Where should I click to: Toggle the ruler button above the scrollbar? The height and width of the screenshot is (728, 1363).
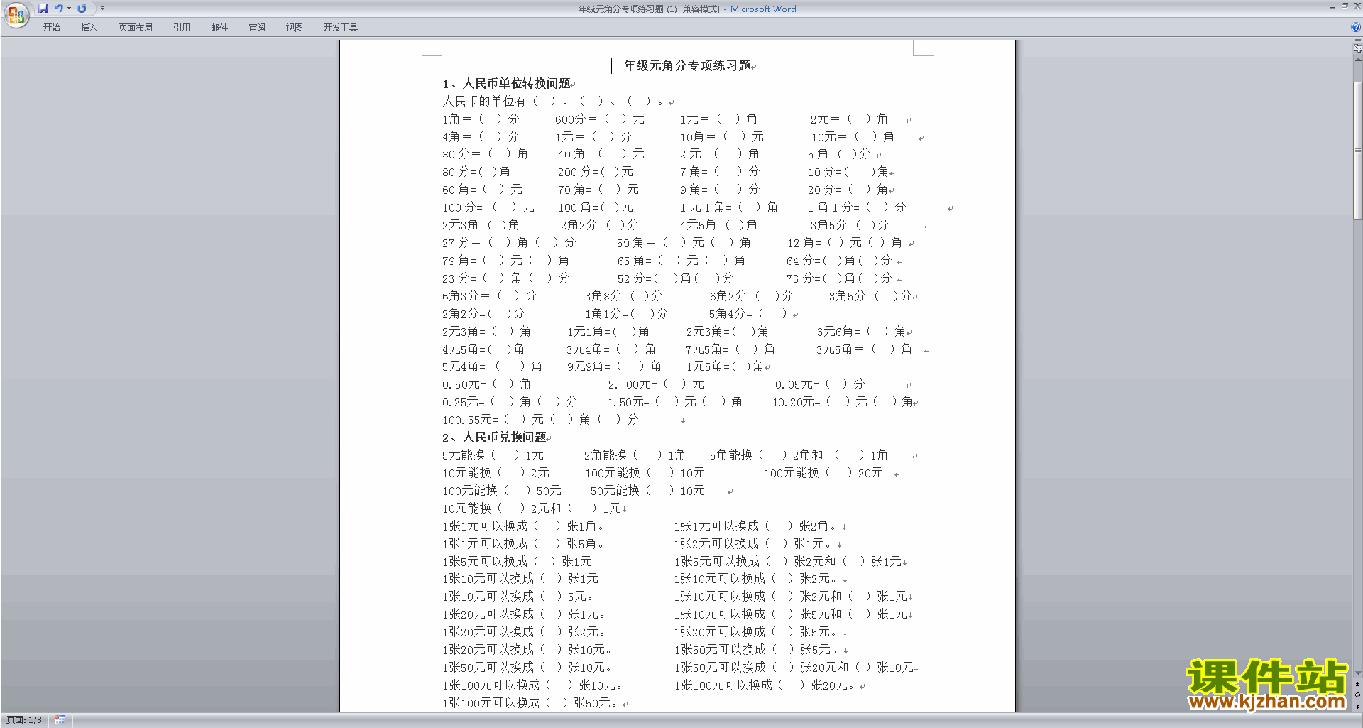click(x=1357, y=48)
